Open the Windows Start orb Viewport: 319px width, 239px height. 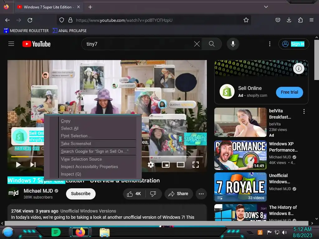click(x=8, y=232)
